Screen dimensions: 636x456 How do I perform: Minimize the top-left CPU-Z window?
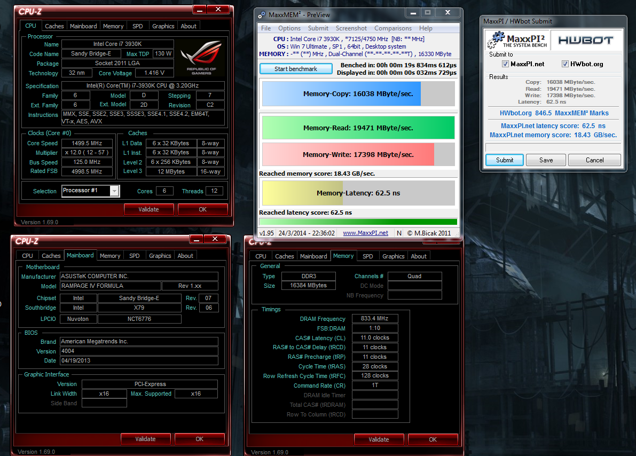pos(199,9)
